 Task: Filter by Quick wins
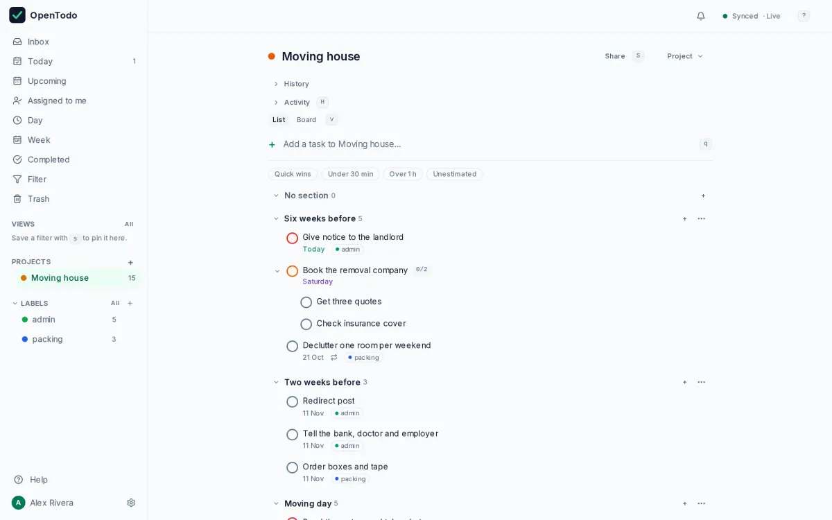click(x=293, y=174)
